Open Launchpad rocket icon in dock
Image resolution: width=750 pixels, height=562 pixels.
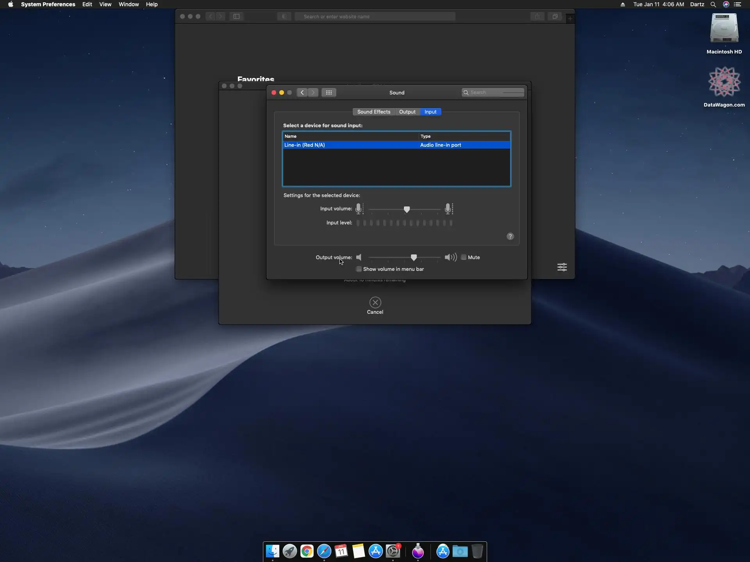289,551
